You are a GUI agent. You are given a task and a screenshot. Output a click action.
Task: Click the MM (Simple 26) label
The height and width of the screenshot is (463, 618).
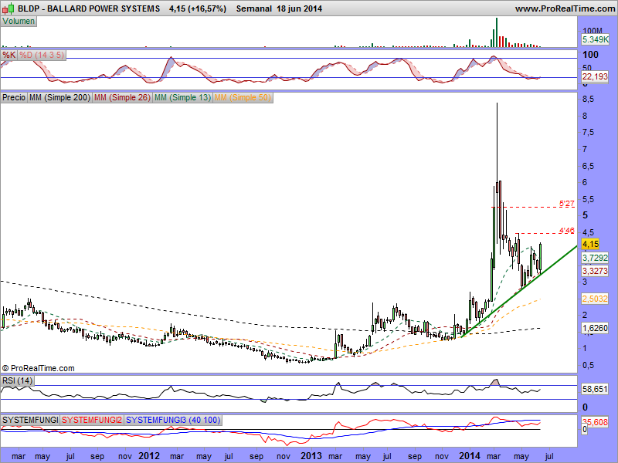[123, 98]
